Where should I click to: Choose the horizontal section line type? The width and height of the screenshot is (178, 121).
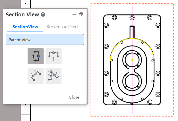(54, 56)
